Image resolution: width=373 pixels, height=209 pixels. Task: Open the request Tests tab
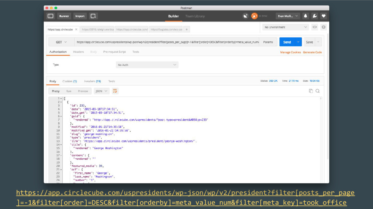(136, 52)
